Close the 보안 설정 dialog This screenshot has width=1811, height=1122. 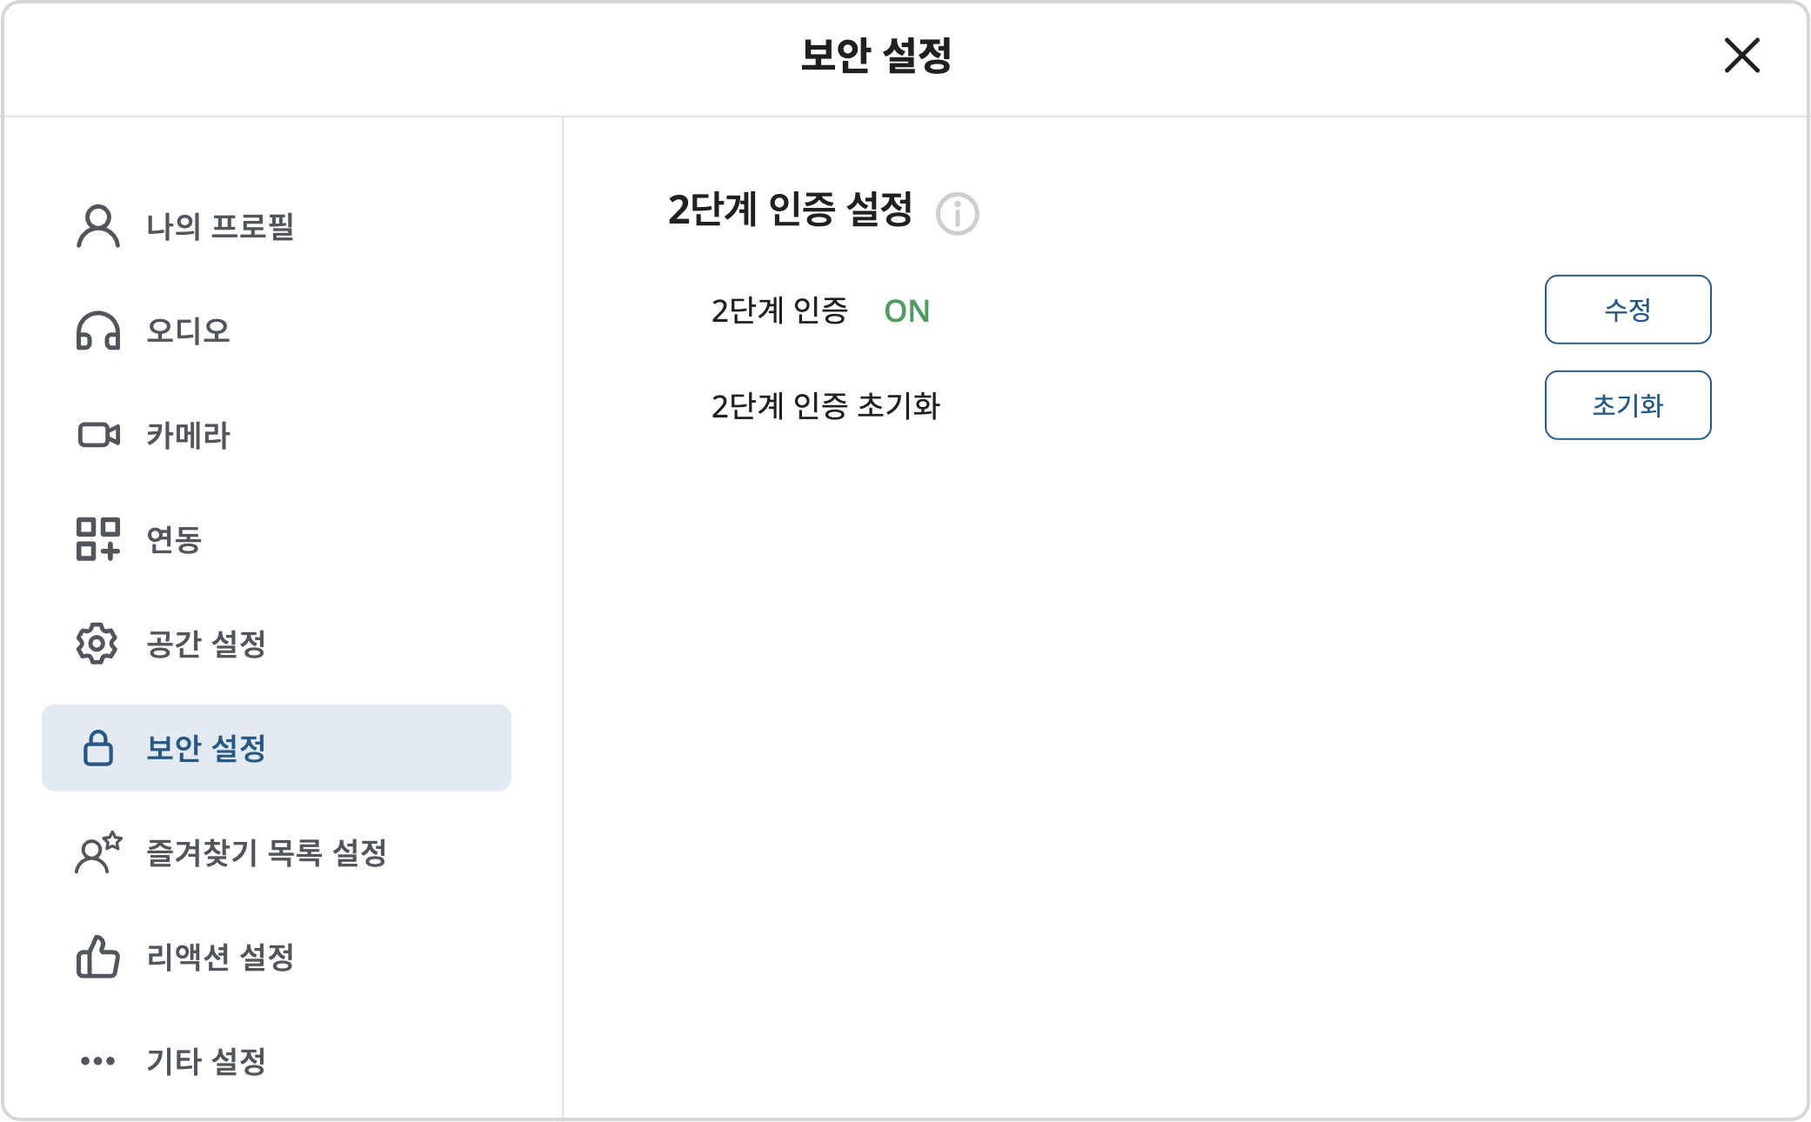coord(1741,57)
